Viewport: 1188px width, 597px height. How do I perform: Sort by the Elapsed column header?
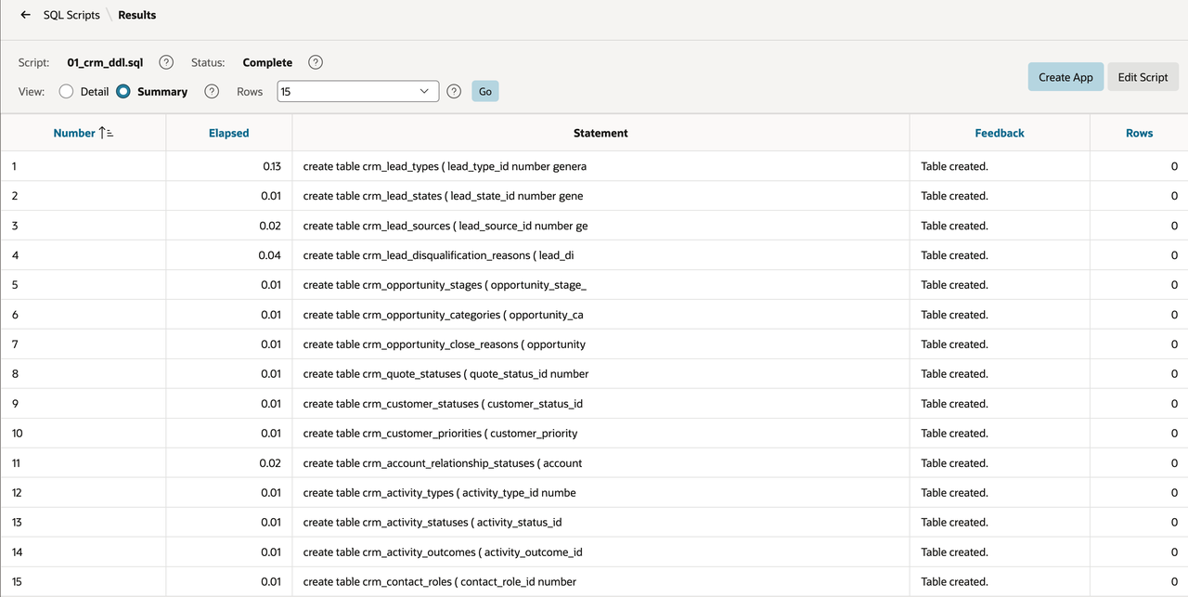pyautogui.click(x=228, y=133)
